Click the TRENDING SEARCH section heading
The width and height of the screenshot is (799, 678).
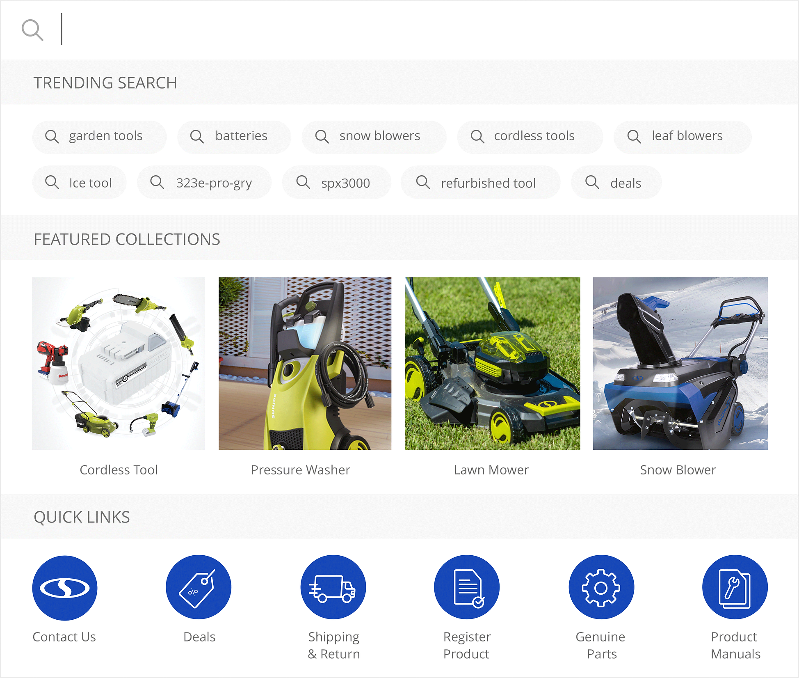[105, 83]
